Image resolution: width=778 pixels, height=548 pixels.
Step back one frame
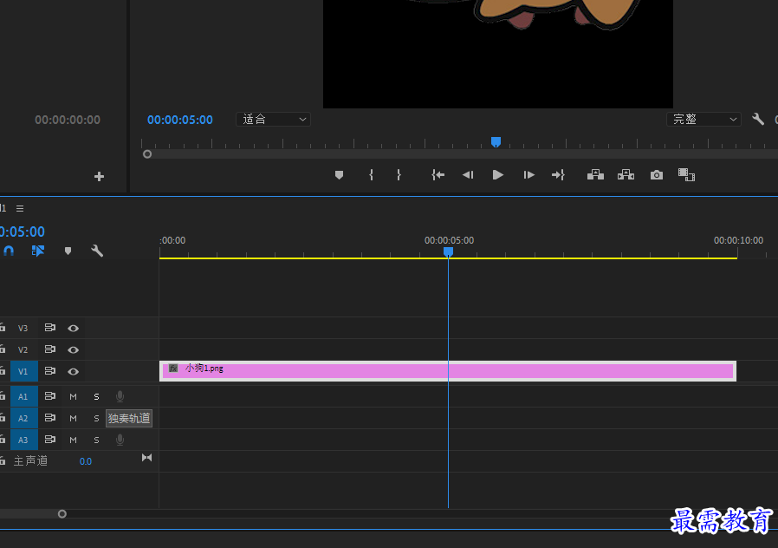468,175
